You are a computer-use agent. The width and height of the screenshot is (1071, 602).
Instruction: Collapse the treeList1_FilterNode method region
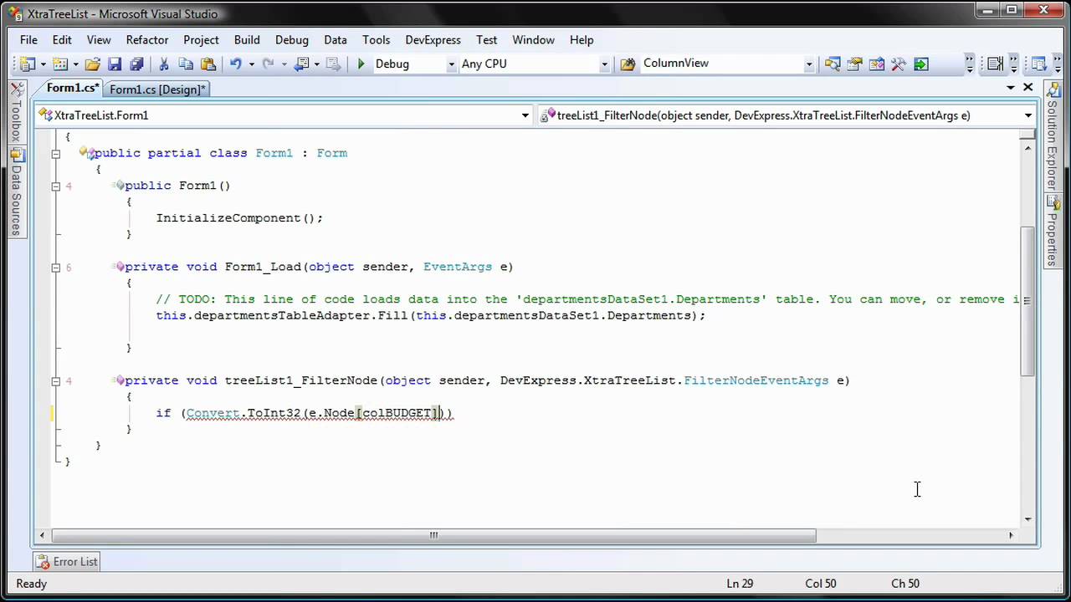(x=55, y=380)
